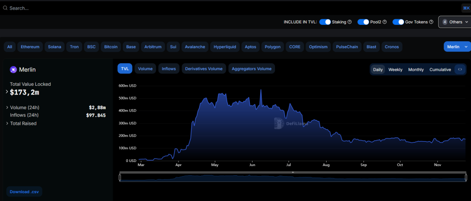The width and height of the screenshot is (471, 201).
Task: Filter by Sui chain
Action: click(173, 47)
